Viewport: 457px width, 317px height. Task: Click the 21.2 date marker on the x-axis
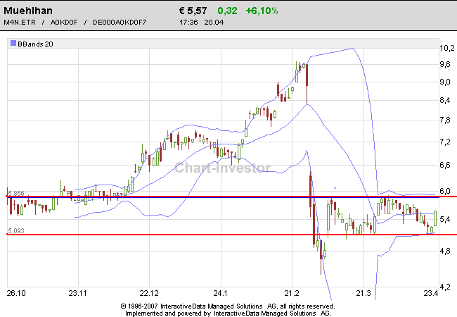click(292, 292)
